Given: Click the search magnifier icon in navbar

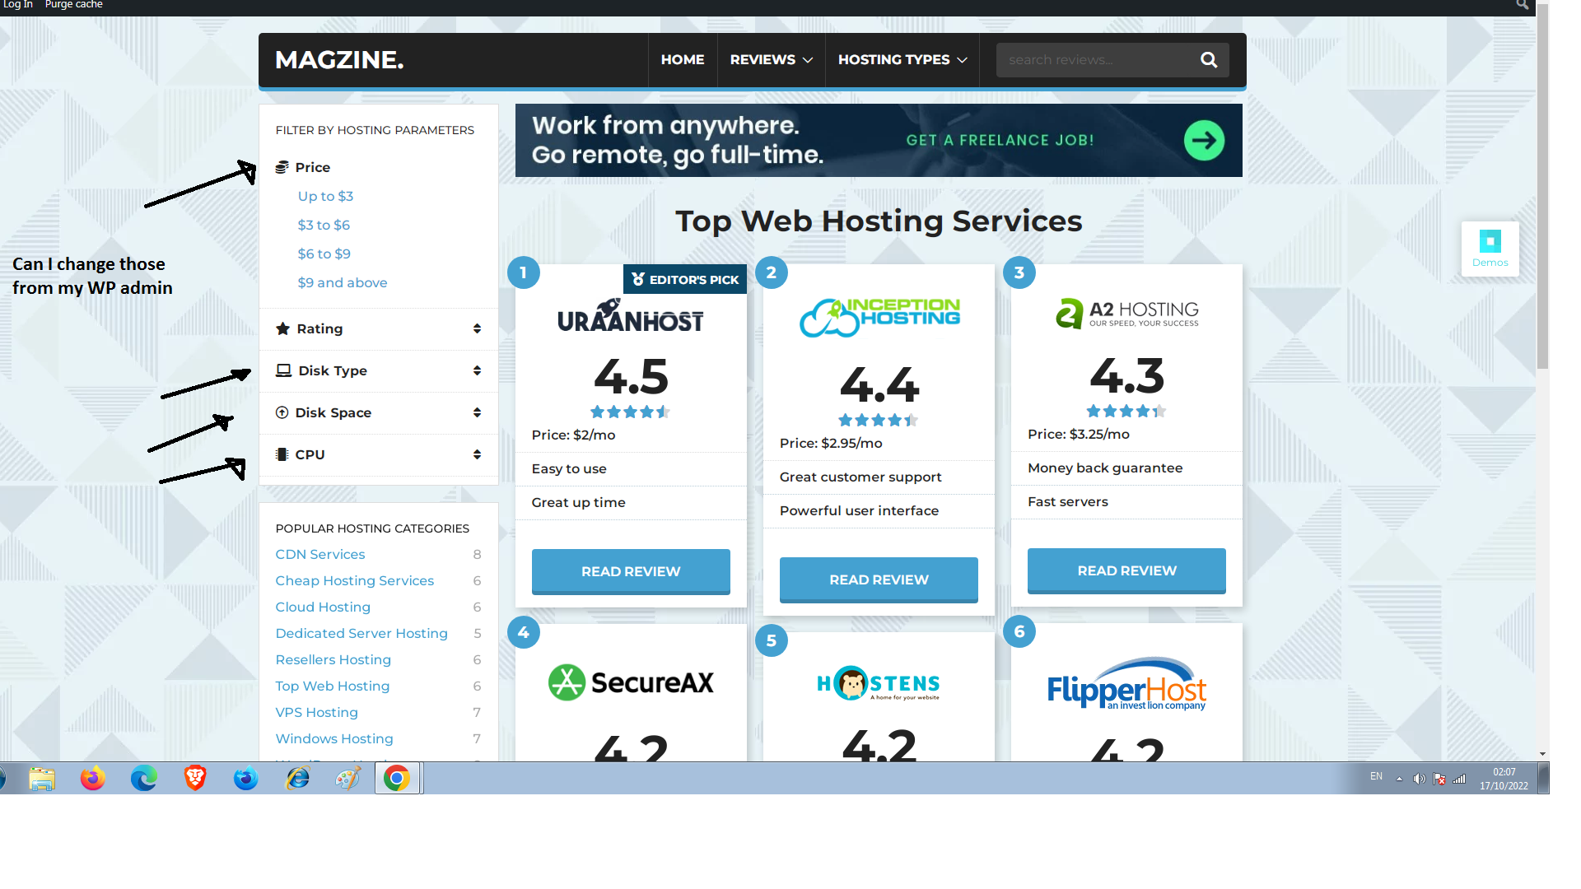Looking at the screenshot, I should pyautogui.click(x=1208, y=60).
